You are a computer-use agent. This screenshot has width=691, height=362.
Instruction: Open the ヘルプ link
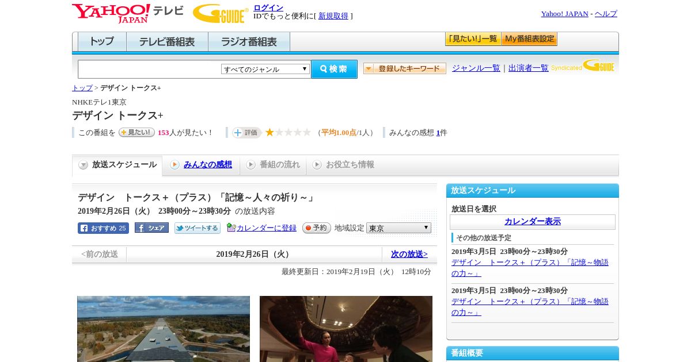[x=606, y=14]
